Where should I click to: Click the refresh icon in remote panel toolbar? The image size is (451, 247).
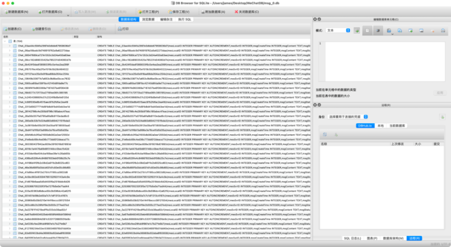pyautogui.click(x=325, y=134)
